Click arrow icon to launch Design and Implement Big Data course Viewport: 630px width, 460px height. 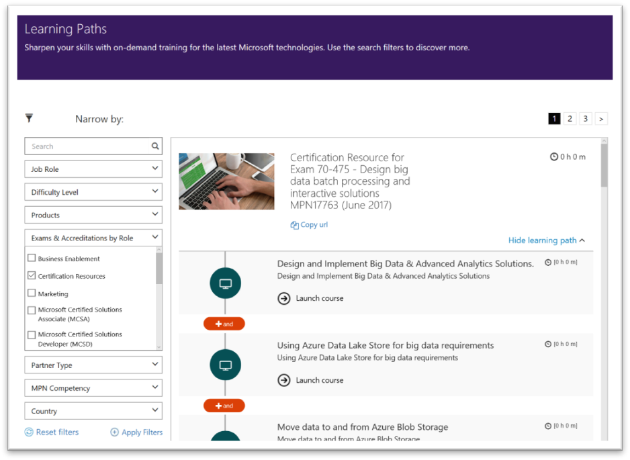tap(284, 299)
